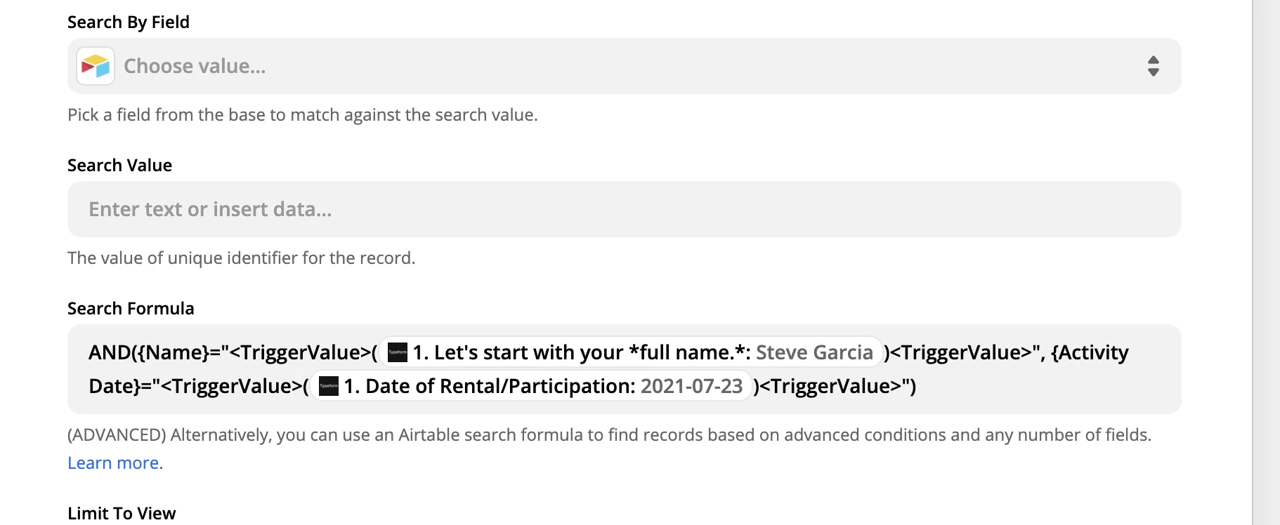Click the Search By Field label
This screenshot has width=1280, height=525.
(129, 22)
